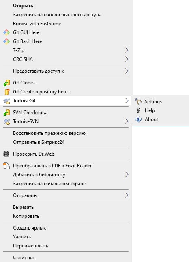Expand the Отправить submenu arrow
The image size is (189, 262).
[x=127, y=195]
